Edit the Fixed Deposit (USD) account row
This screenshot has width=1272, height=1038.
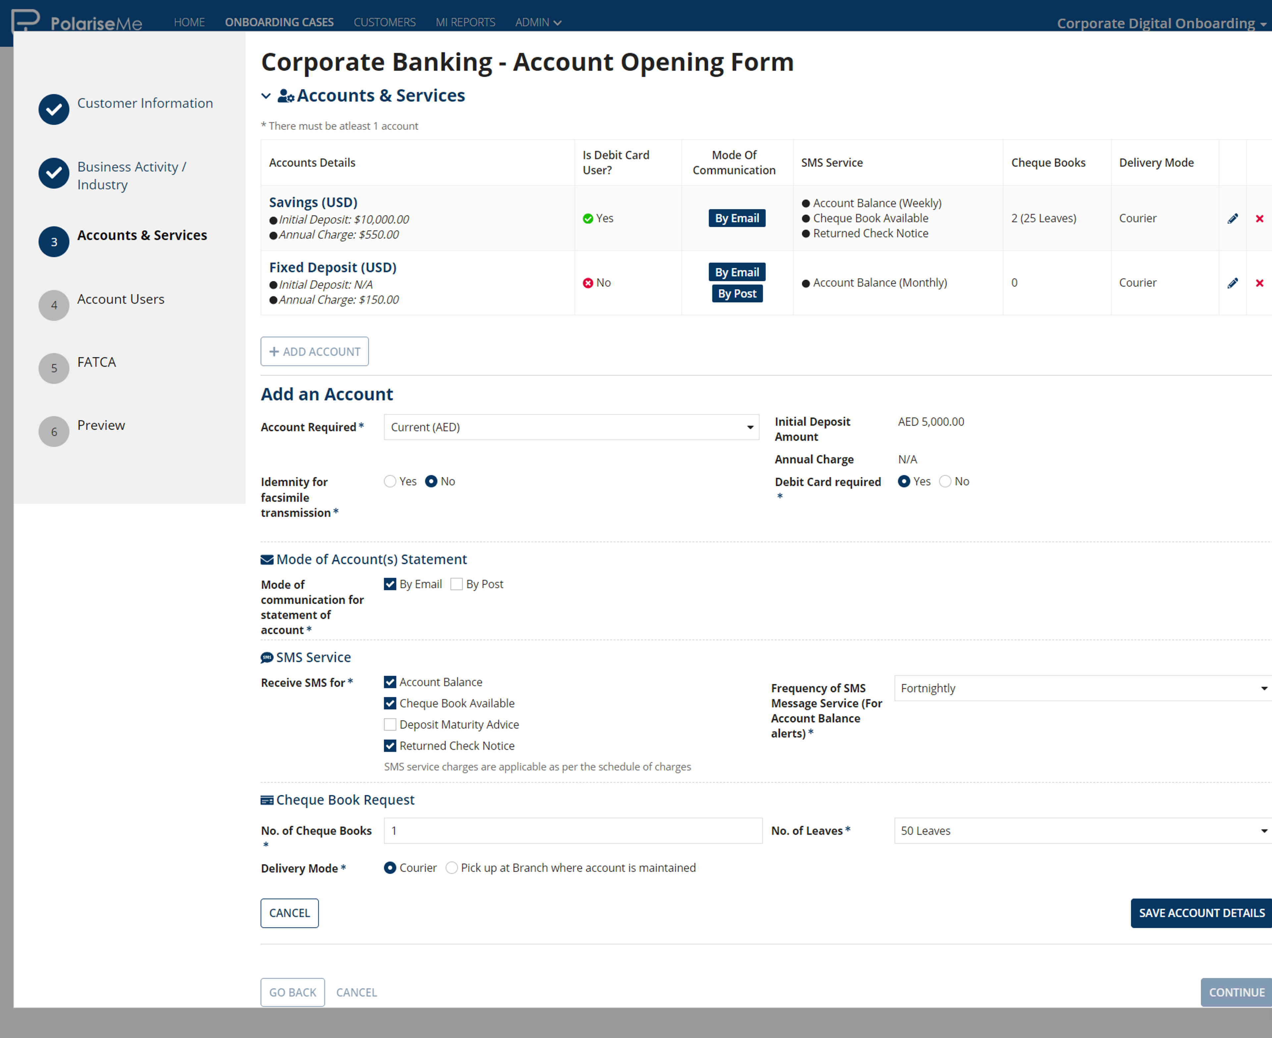click(1233, 283)
